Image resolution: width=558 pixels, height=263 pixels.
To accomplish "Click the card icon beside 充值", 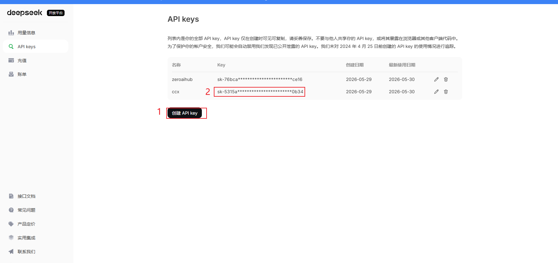I will tap(11, 60).
